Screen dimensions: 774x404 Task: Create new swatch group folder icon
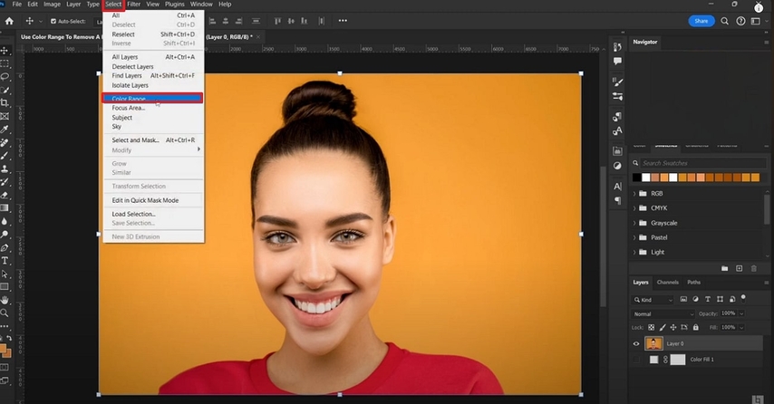[x=724, y=268]
